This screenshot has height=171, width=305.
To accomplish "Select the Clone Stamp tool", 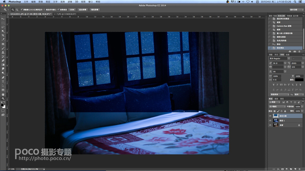I will click(3, 52).
